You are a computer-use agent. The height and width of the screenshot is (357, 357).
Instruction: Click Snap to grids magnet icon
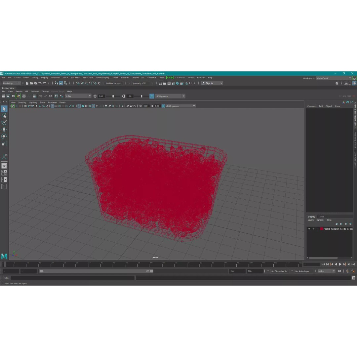point(78,83)
